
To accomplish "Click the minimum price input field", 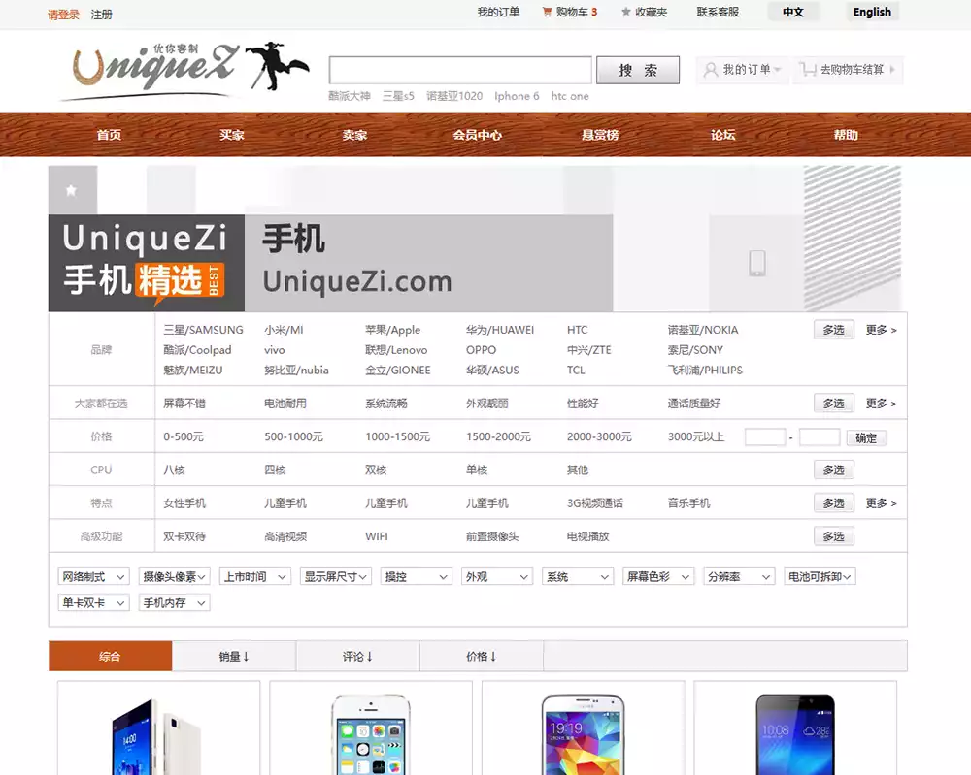I will 765,436.
